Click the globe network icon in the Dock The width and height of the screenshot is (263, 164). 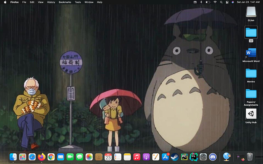pyautogui.click(x=227, y=157)
